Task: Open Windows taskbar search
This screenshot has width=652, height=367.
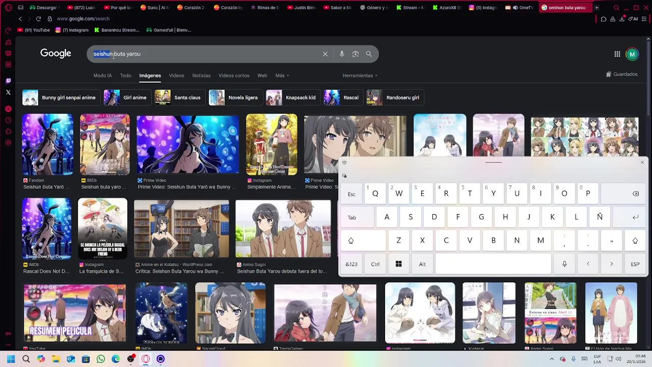Action: 26,359
